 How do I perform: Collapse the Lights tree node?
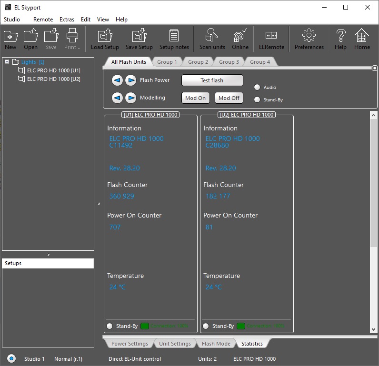click(6, 62)
